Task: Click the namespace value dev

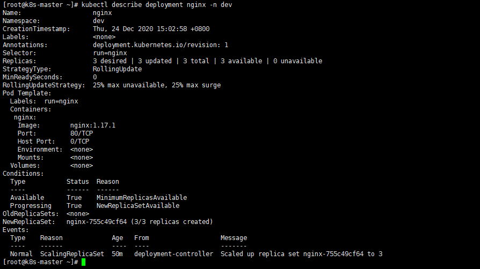Action: (99, 21)
